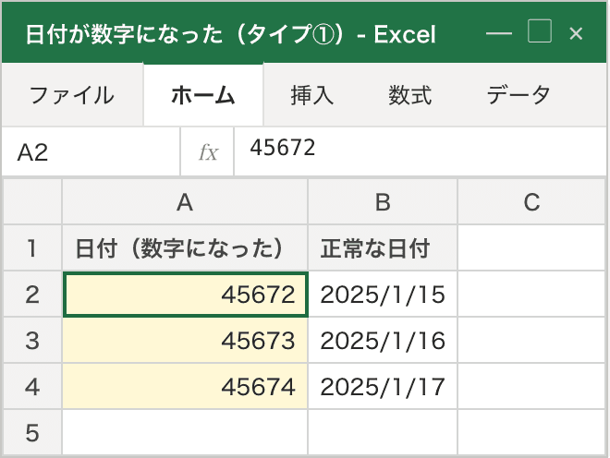Select the empty cell C2
Viewport: 610px width, 458px height.
coord(532,294)
